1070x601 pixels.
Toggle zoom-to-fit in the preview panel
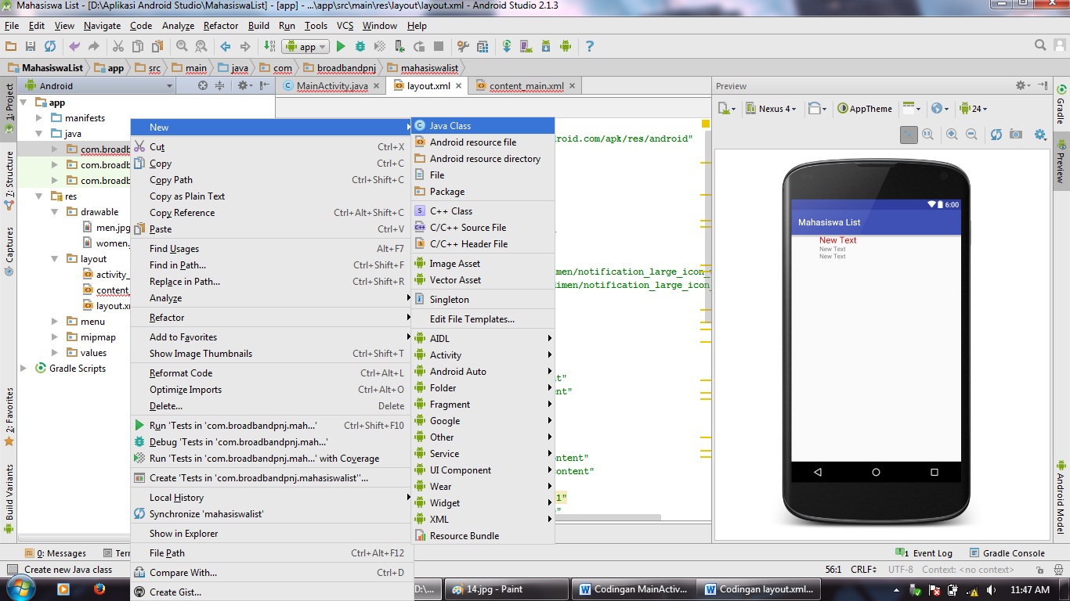click(909, 135)
